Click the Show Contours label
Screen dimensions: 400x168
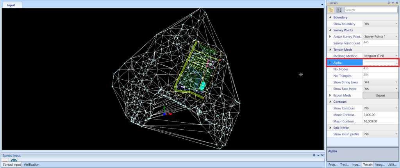pos(344,108)
